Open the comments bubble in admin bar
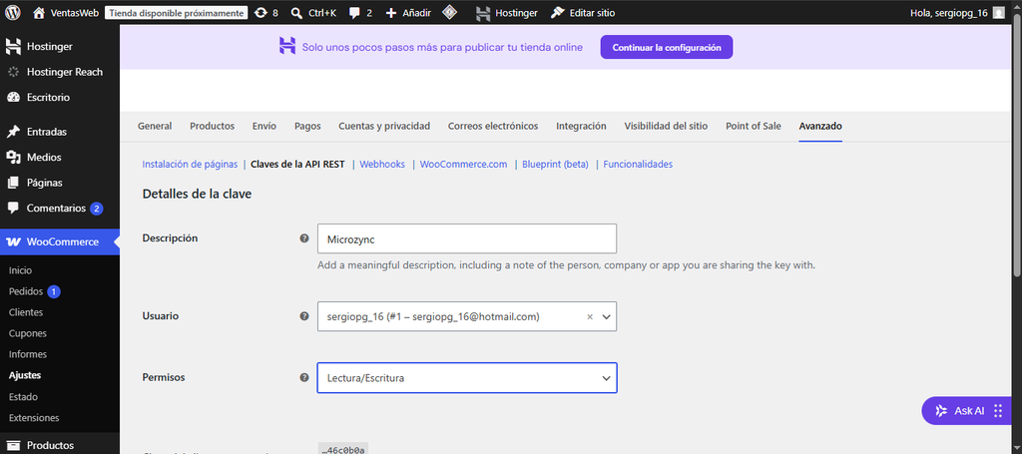 pos(354,12)
